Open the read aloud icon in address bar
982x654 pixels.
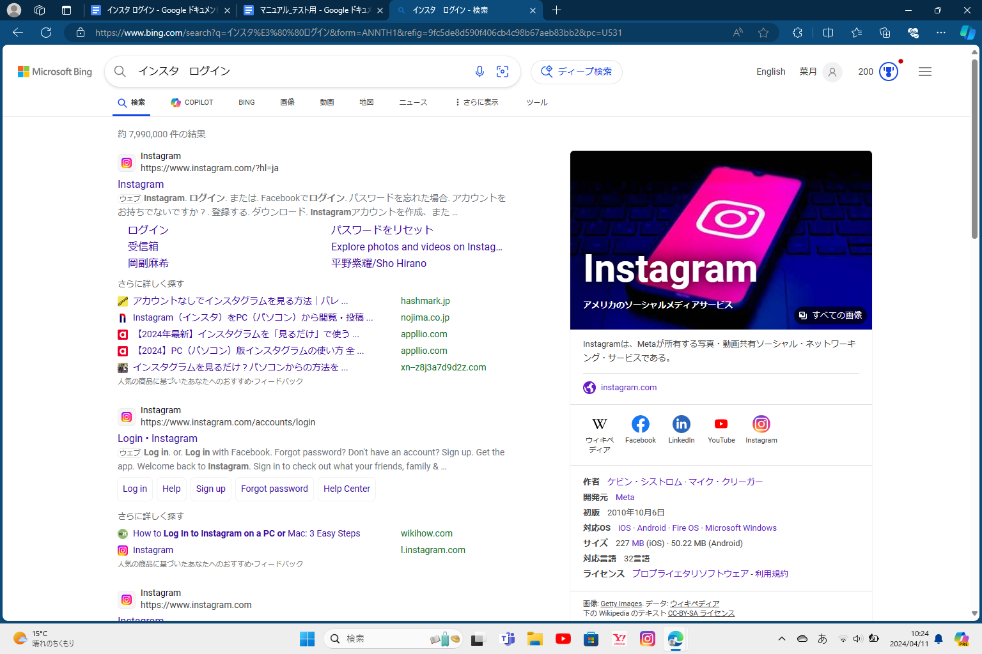coord(738,33)
